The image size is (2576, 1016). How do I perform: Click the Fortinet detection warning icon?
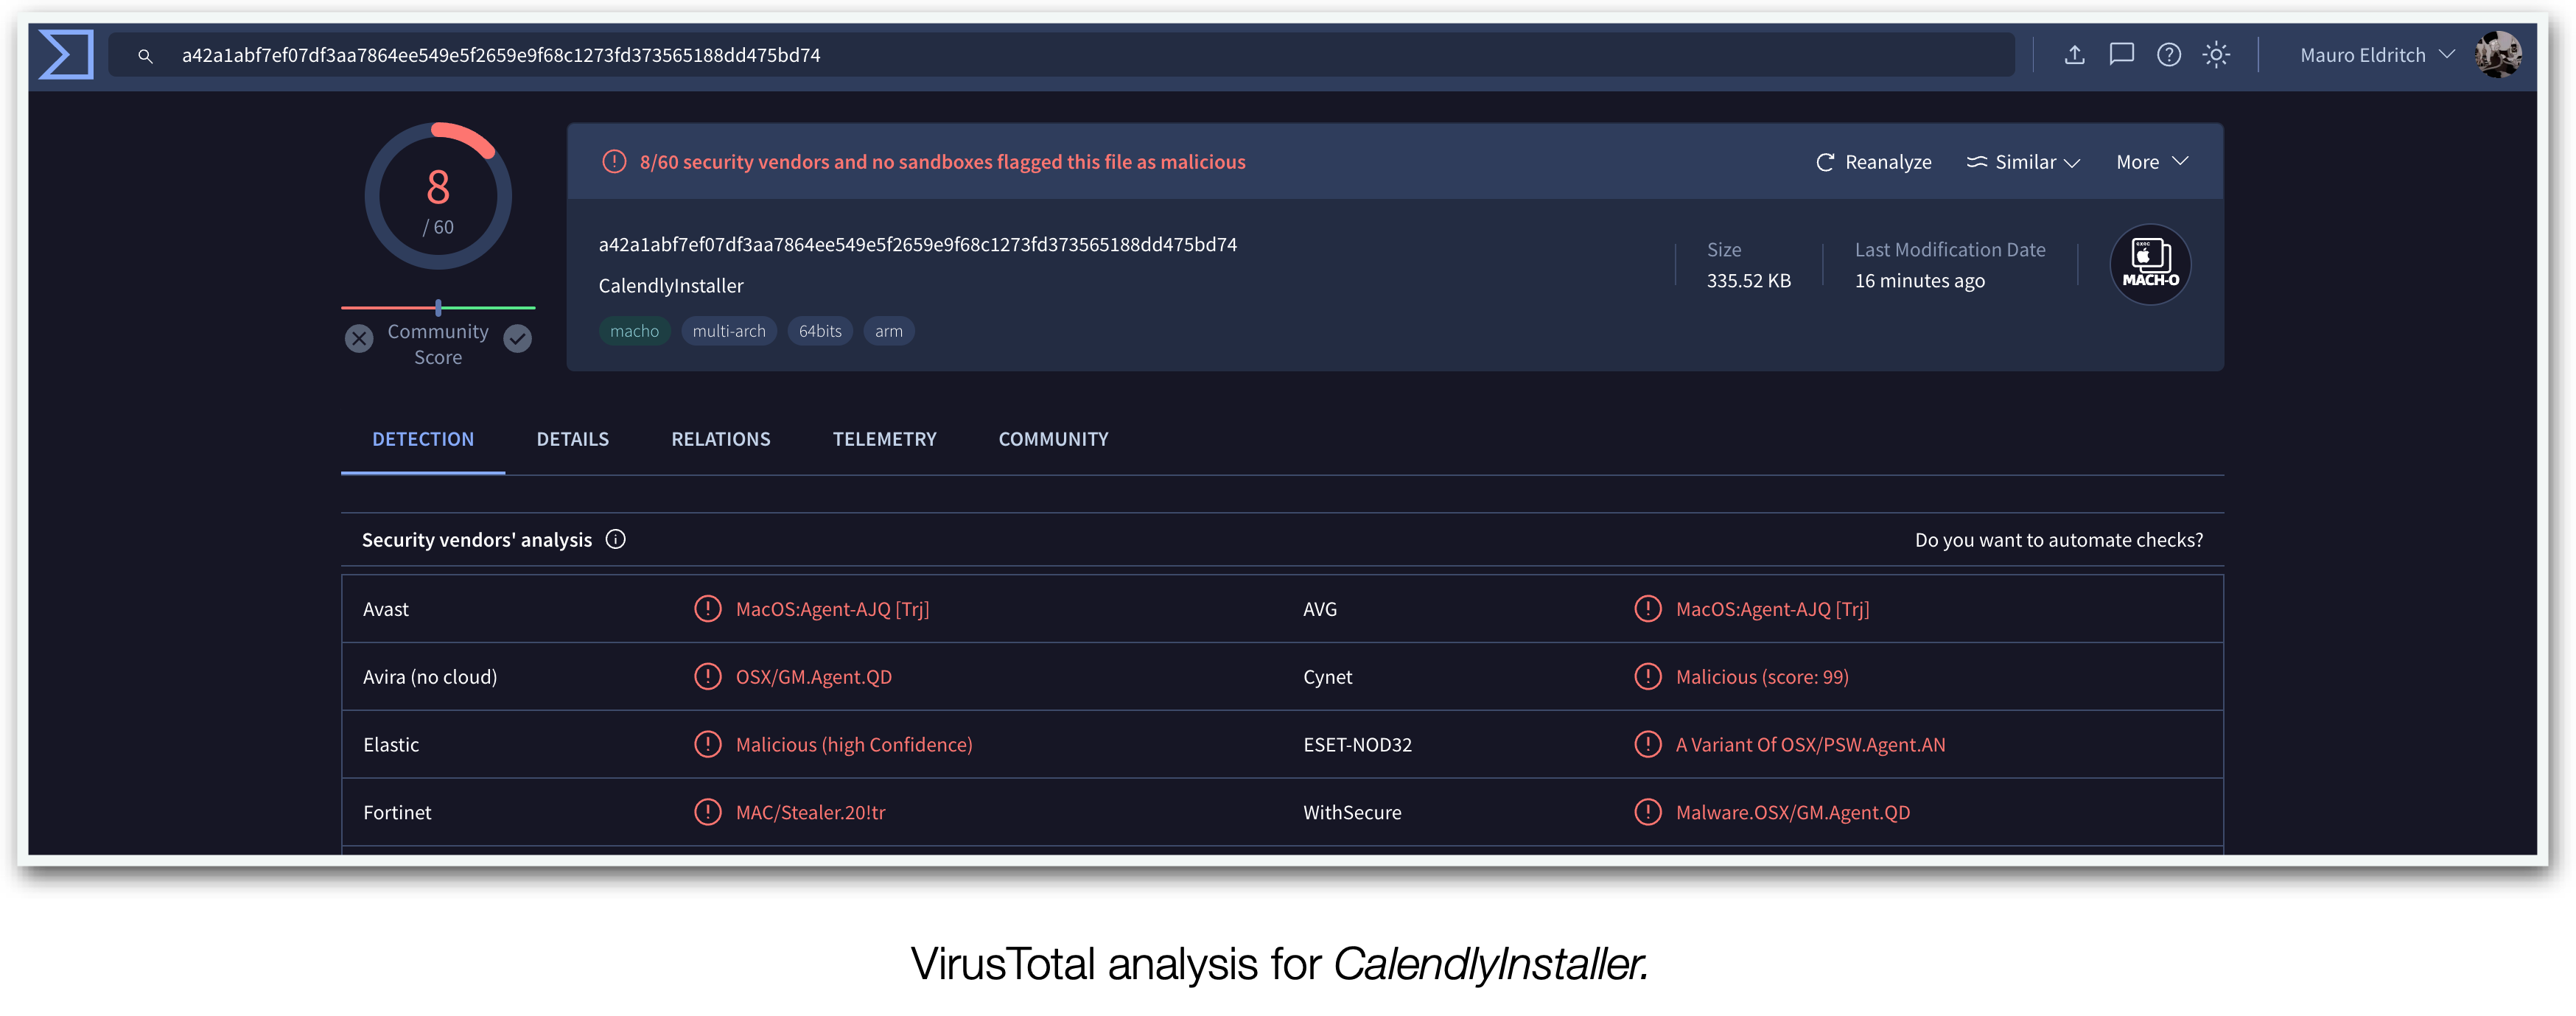point(707,812)
